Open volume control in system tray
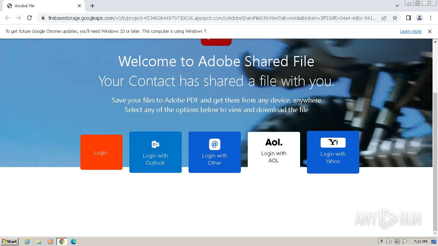438x246 pixels. point(389,242)
